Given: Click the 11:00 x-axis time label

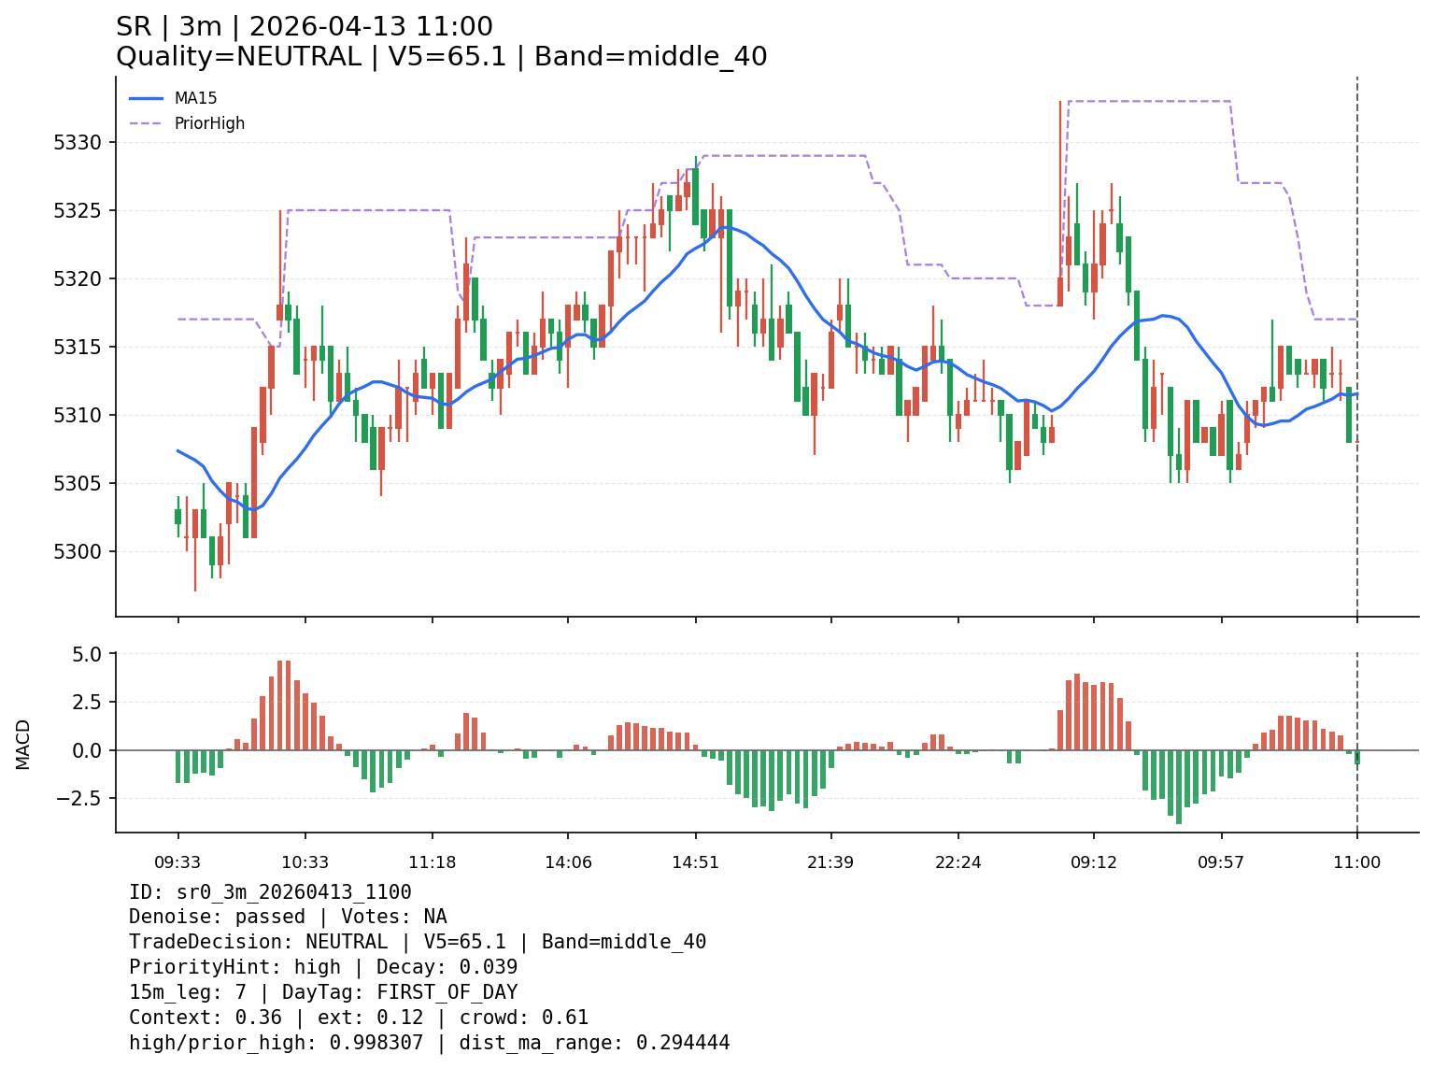Looking at the screenshot, I should click(x=1356, y=862).
